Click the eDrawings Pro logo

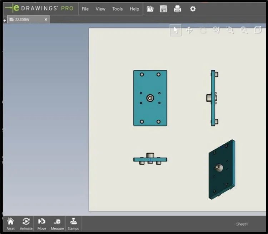coord(39,8)
